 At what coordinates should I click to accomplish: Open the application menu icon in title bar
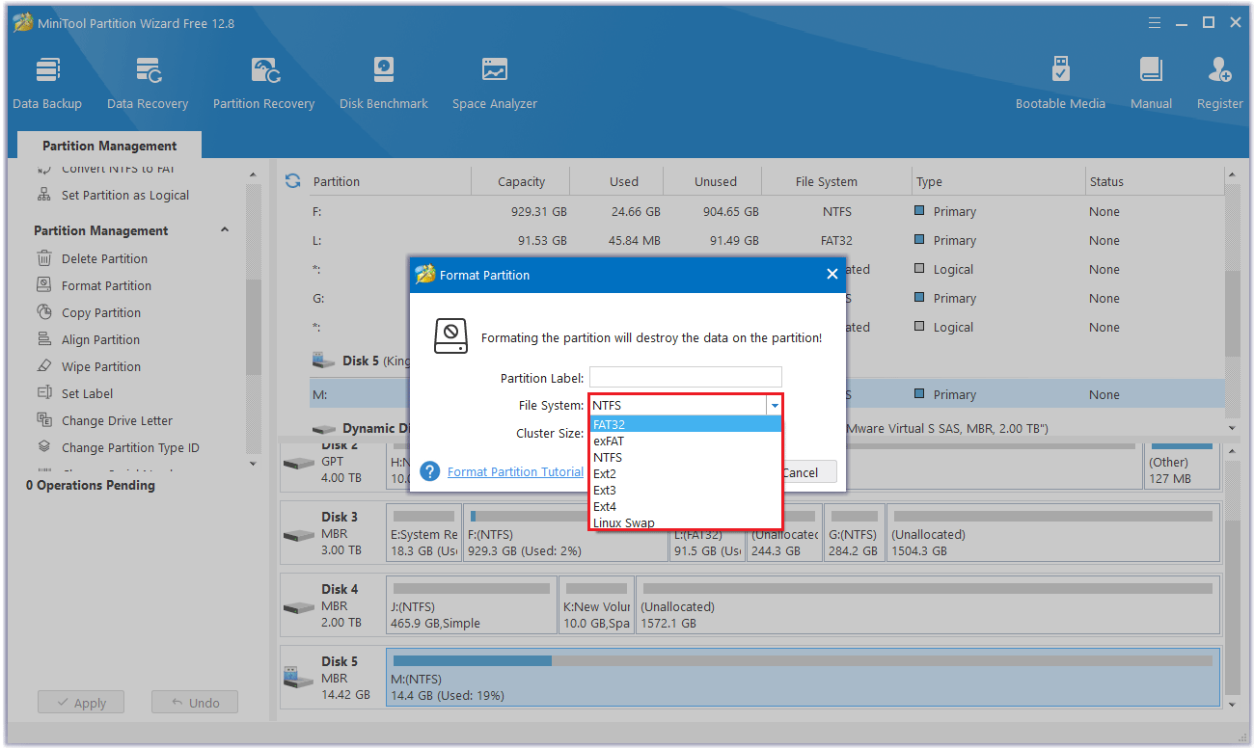[x=1155, y=23]
